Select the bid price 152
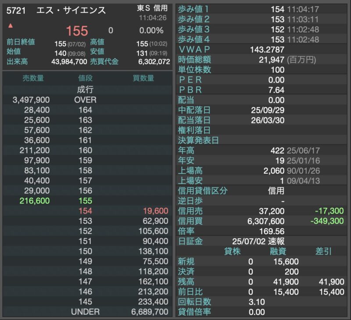The width and height of the screenshot is (351, 320). pos(85,231)
